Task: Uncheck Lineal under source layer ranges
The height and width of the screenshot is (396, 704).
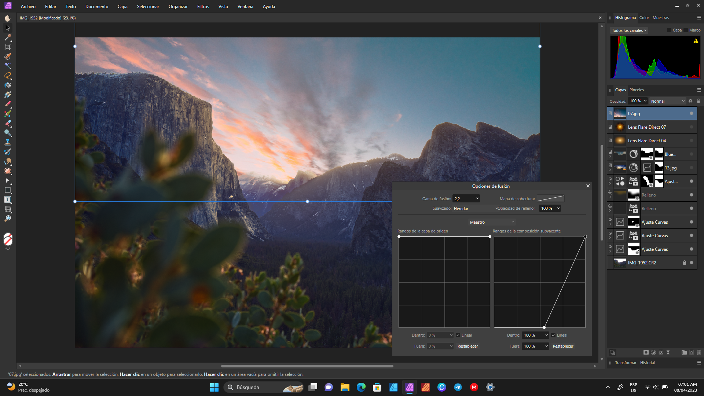Action: point(458,335)
